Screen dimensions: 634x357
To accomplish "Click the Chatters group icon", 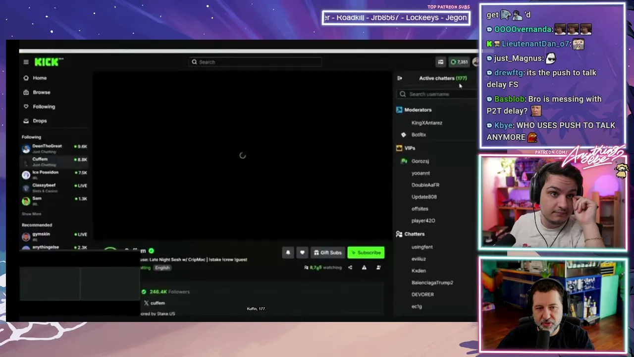I will [399, 234].
